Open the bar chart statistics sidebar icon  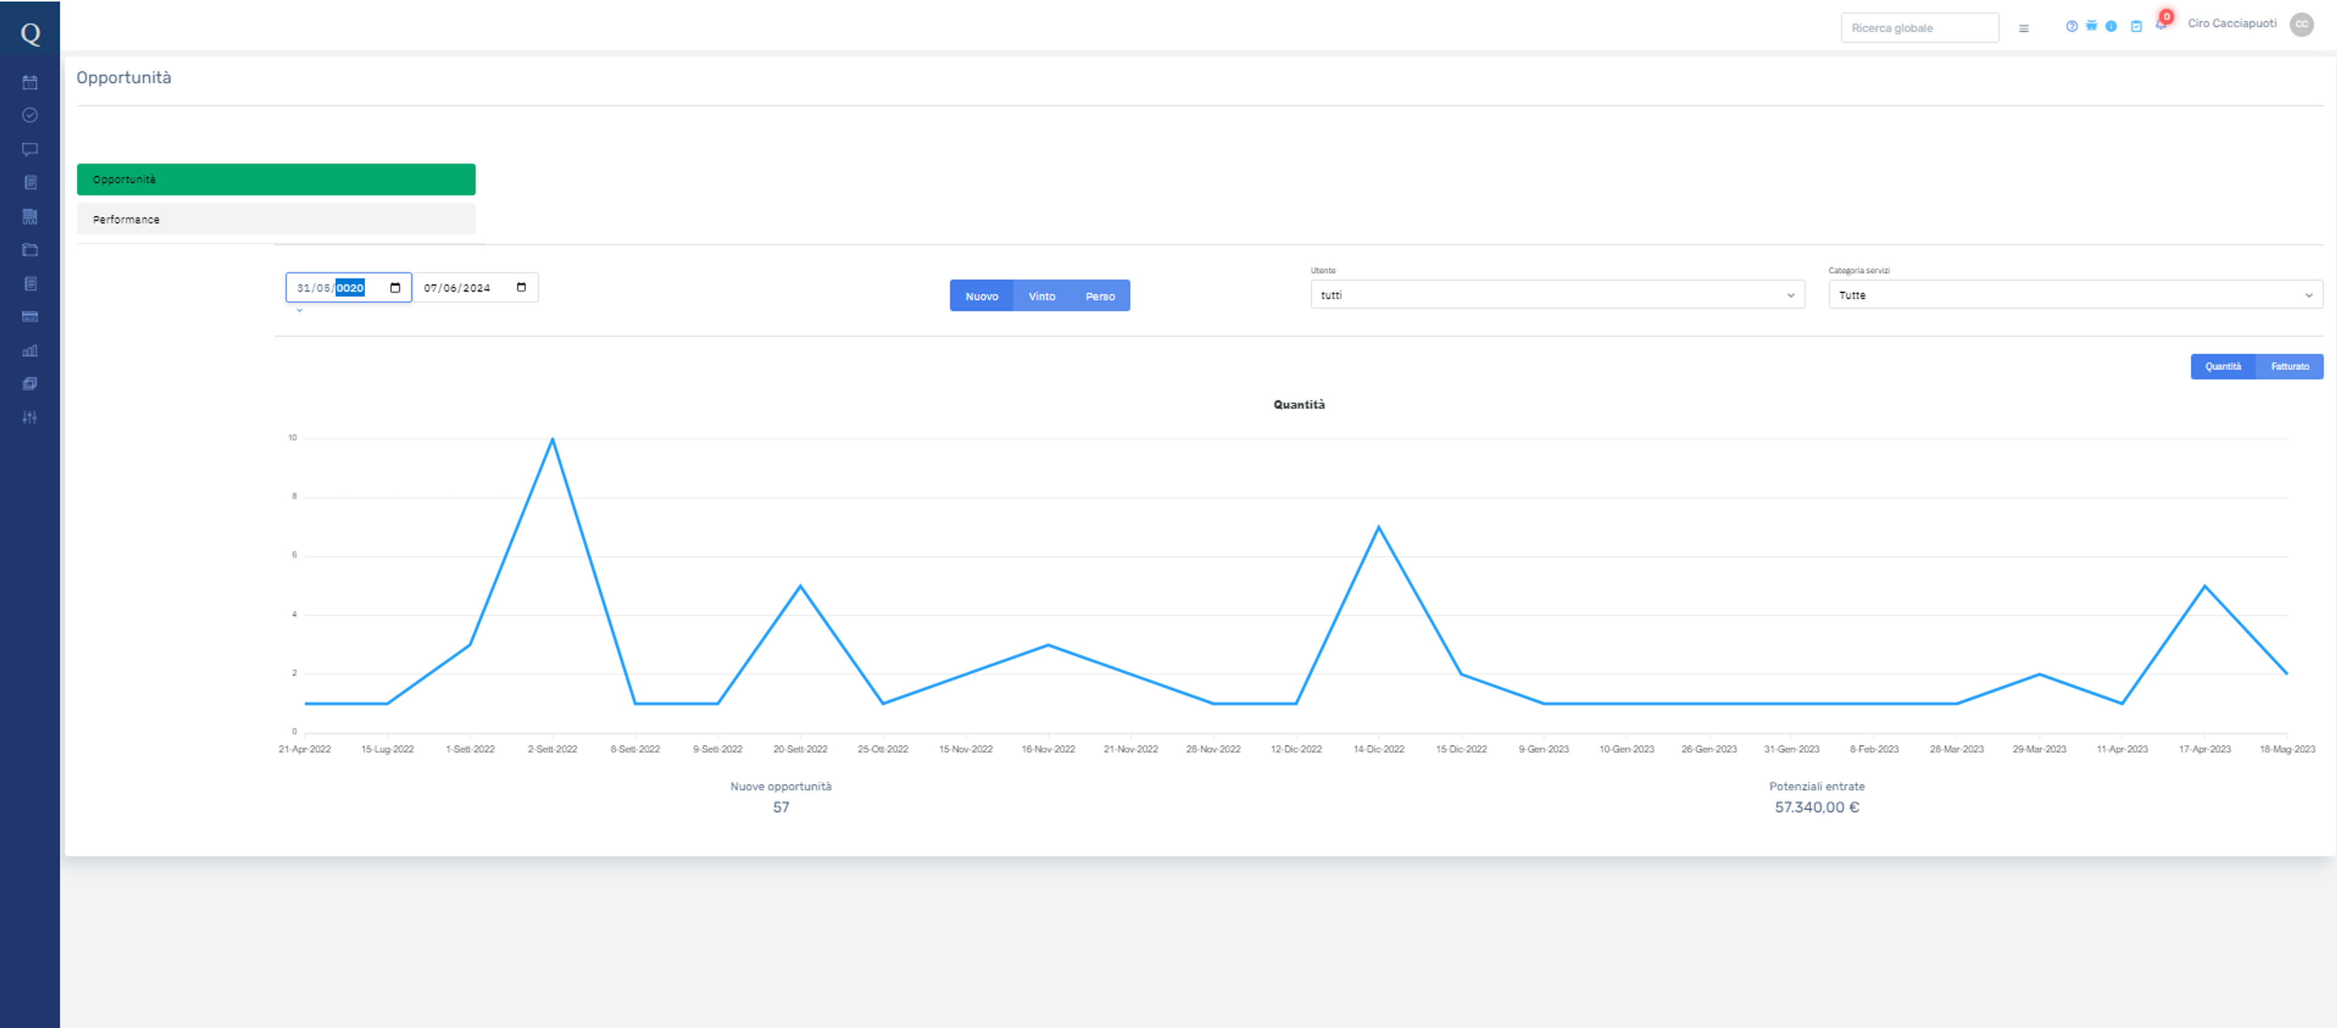pyautogui.click(x=30, y=350)
